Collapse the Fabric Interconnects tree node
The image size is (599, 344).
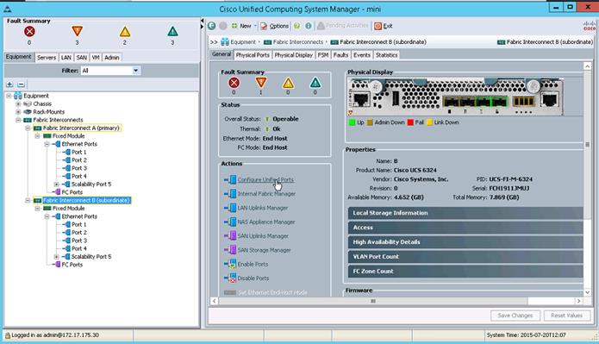click(18, 120)
